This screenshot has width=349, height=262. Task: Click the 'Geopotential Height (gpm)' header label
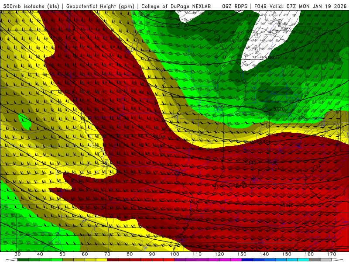pos(100,7)
